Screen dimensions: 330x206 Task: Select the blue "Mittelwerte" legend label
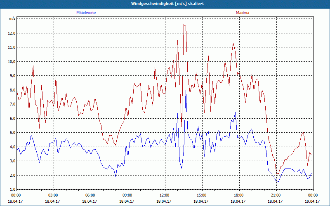coord(86,13)
